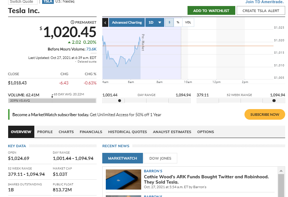
Task: Click the open price $1,024.69
Action: [x=18, y=158]
